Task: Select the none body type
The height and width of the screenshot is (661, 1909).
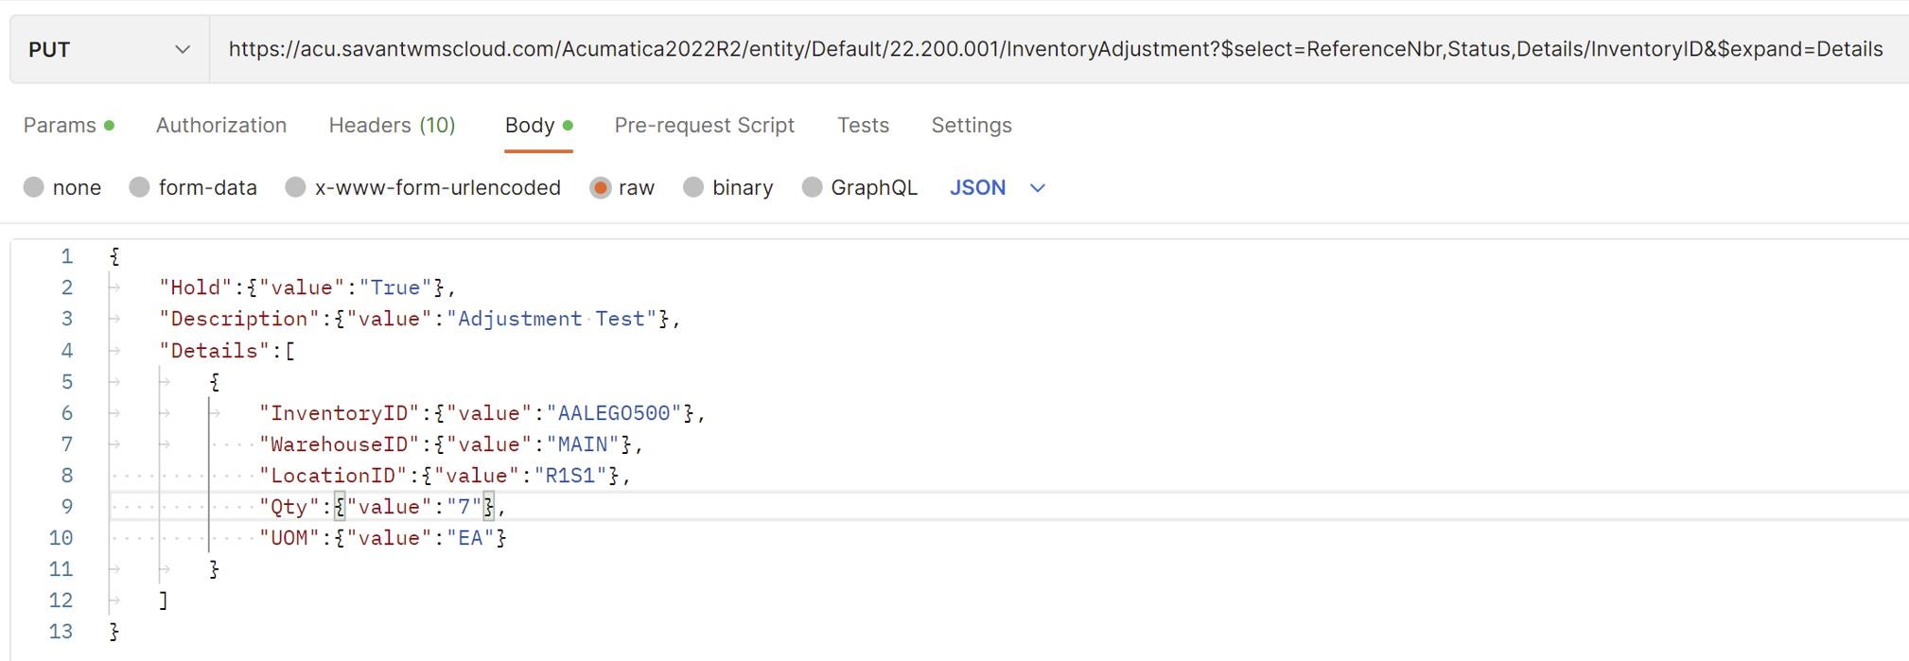Action: click(62, 187)
